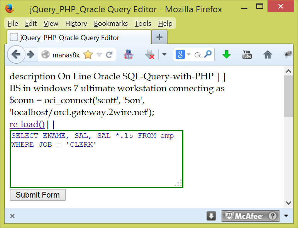Close the add-on bar with the X

click(12, 216)
